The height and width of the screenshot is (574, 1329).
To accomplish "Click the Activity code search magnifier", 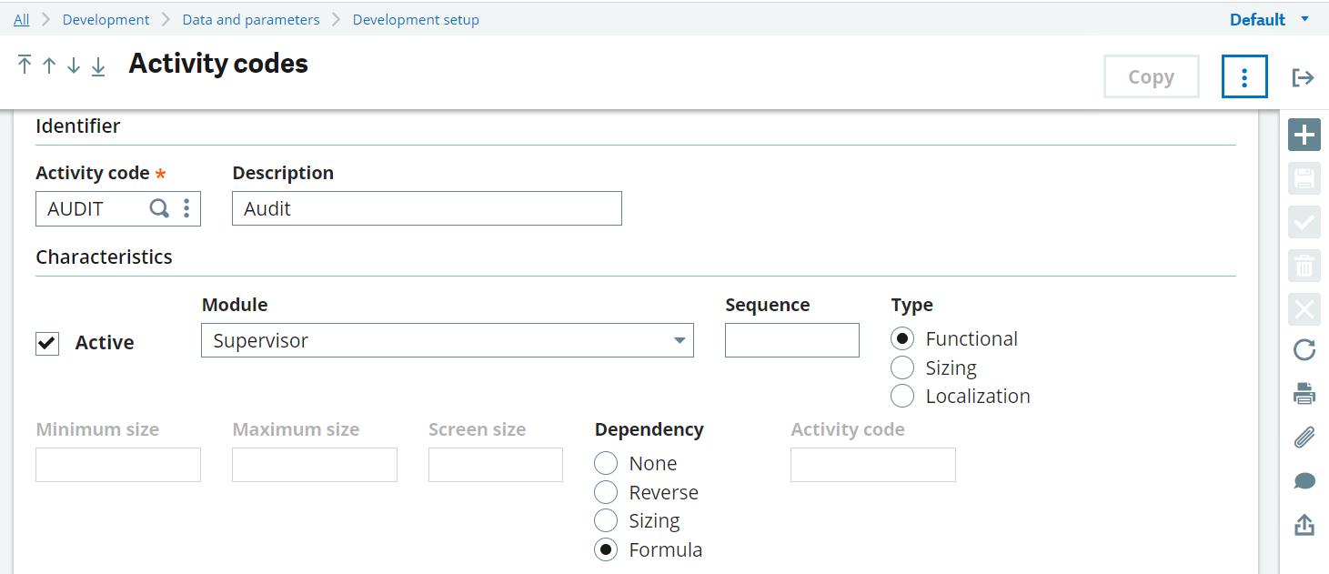I will (x=159, y=208).
